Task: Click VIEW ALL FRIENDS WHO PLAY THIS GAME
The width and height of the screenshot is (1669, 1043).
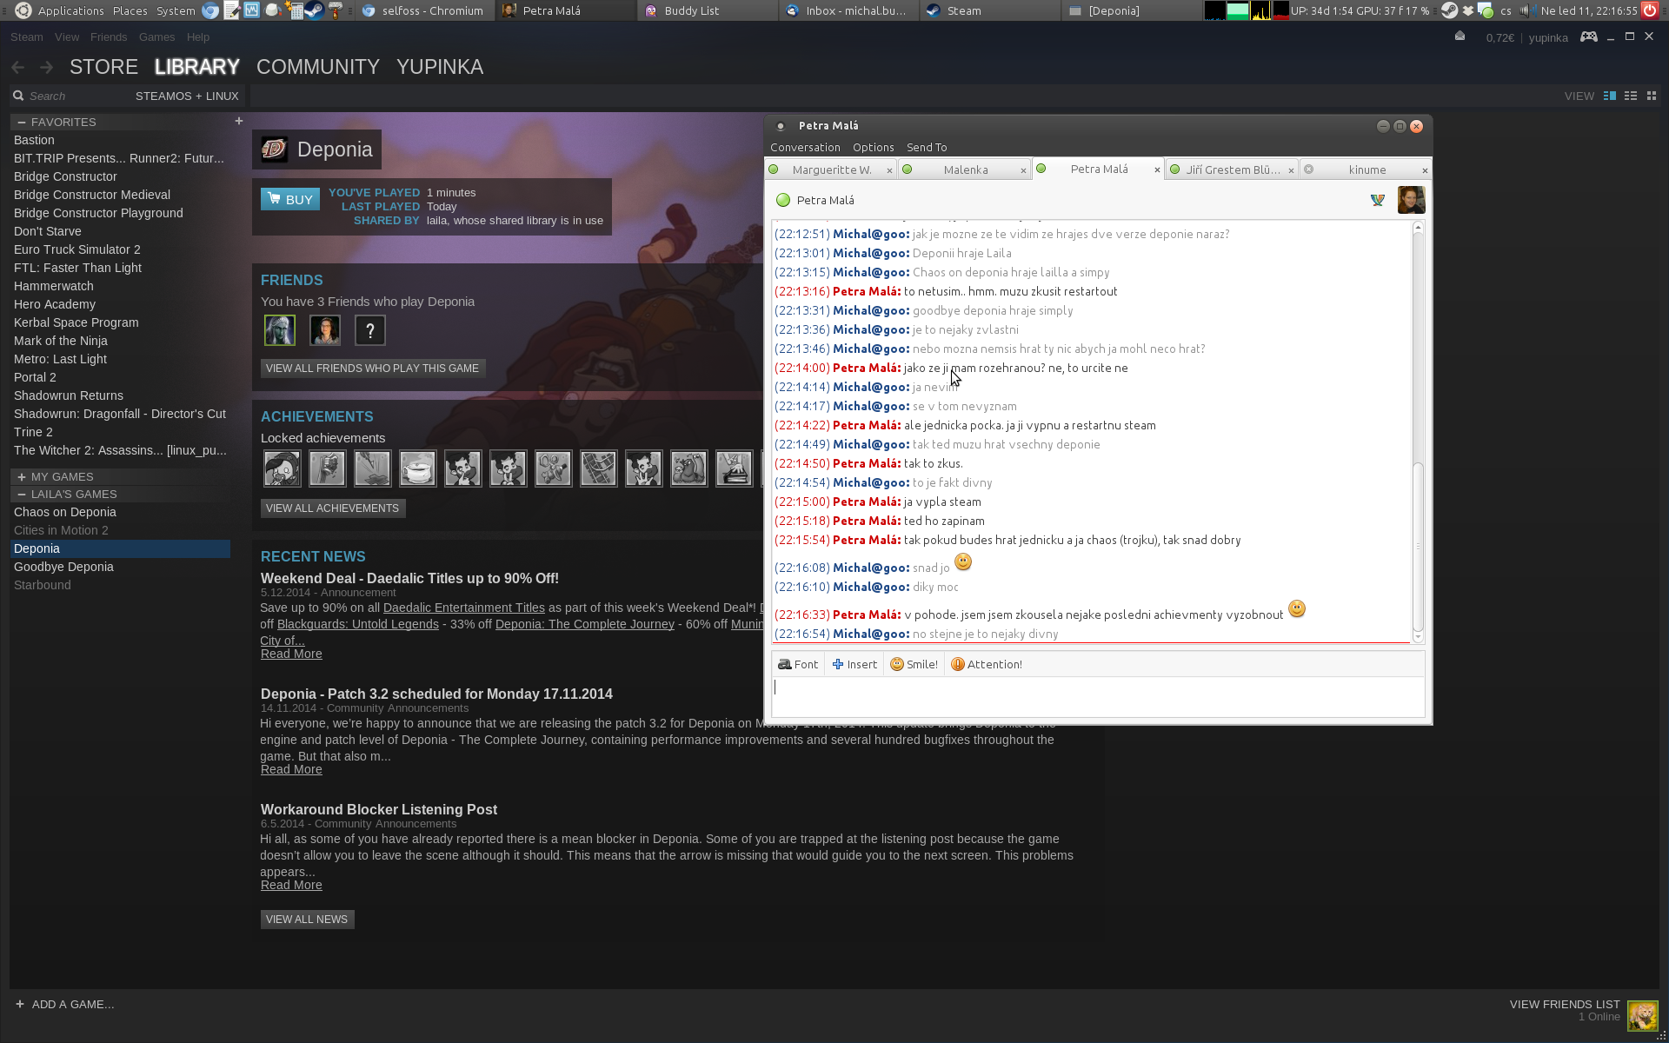Action: [x=372, y=369]
